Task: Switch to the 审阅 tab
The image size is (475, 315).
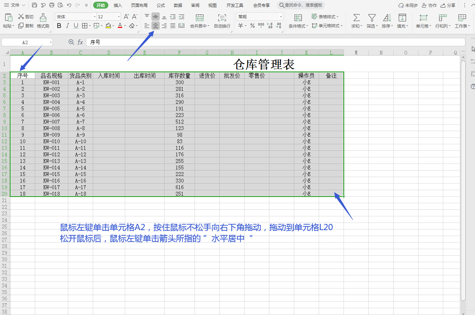Action: click(195, 5)
